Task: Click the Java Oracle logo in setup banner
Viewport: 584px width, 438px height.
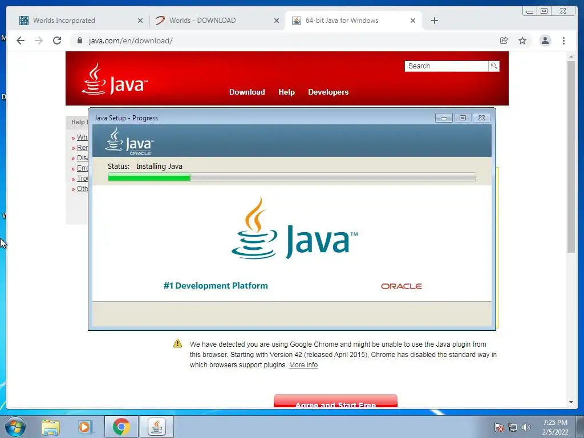Action: 129,141
